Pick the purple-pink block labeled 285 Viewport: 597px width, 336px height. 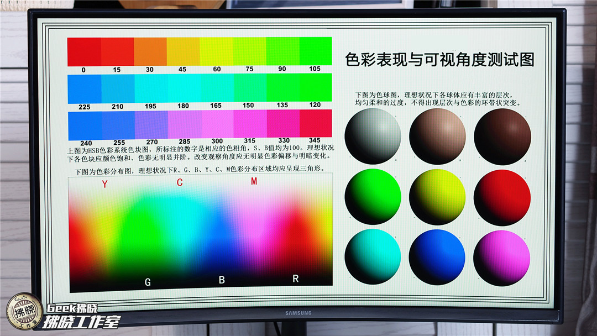(185, 124)
